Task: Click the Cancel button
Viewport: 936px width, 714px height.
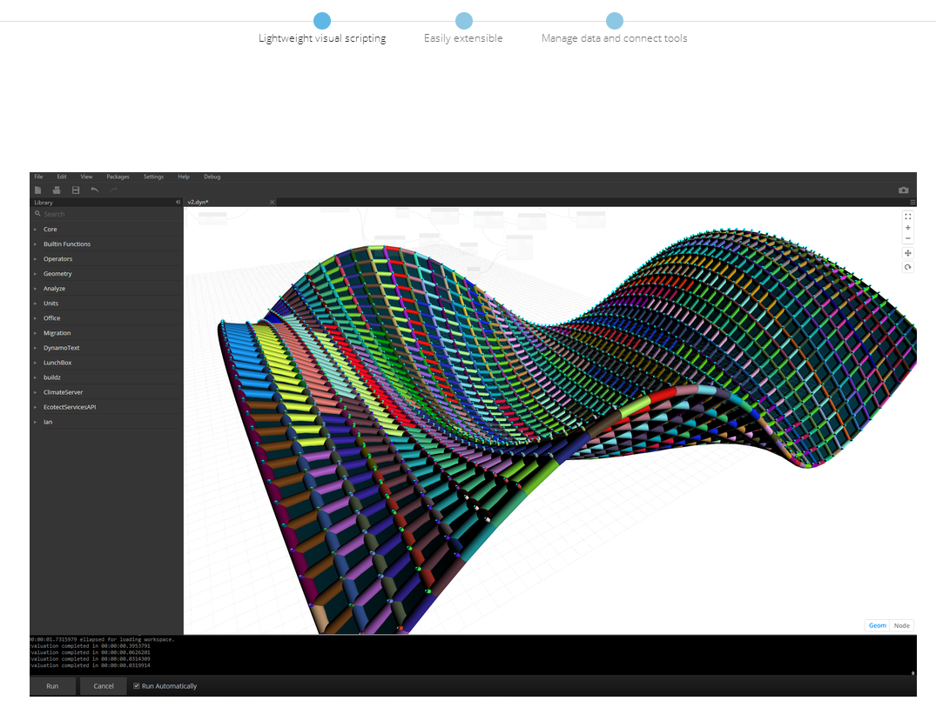Action: pyautogui.click(x=104, y=686)
